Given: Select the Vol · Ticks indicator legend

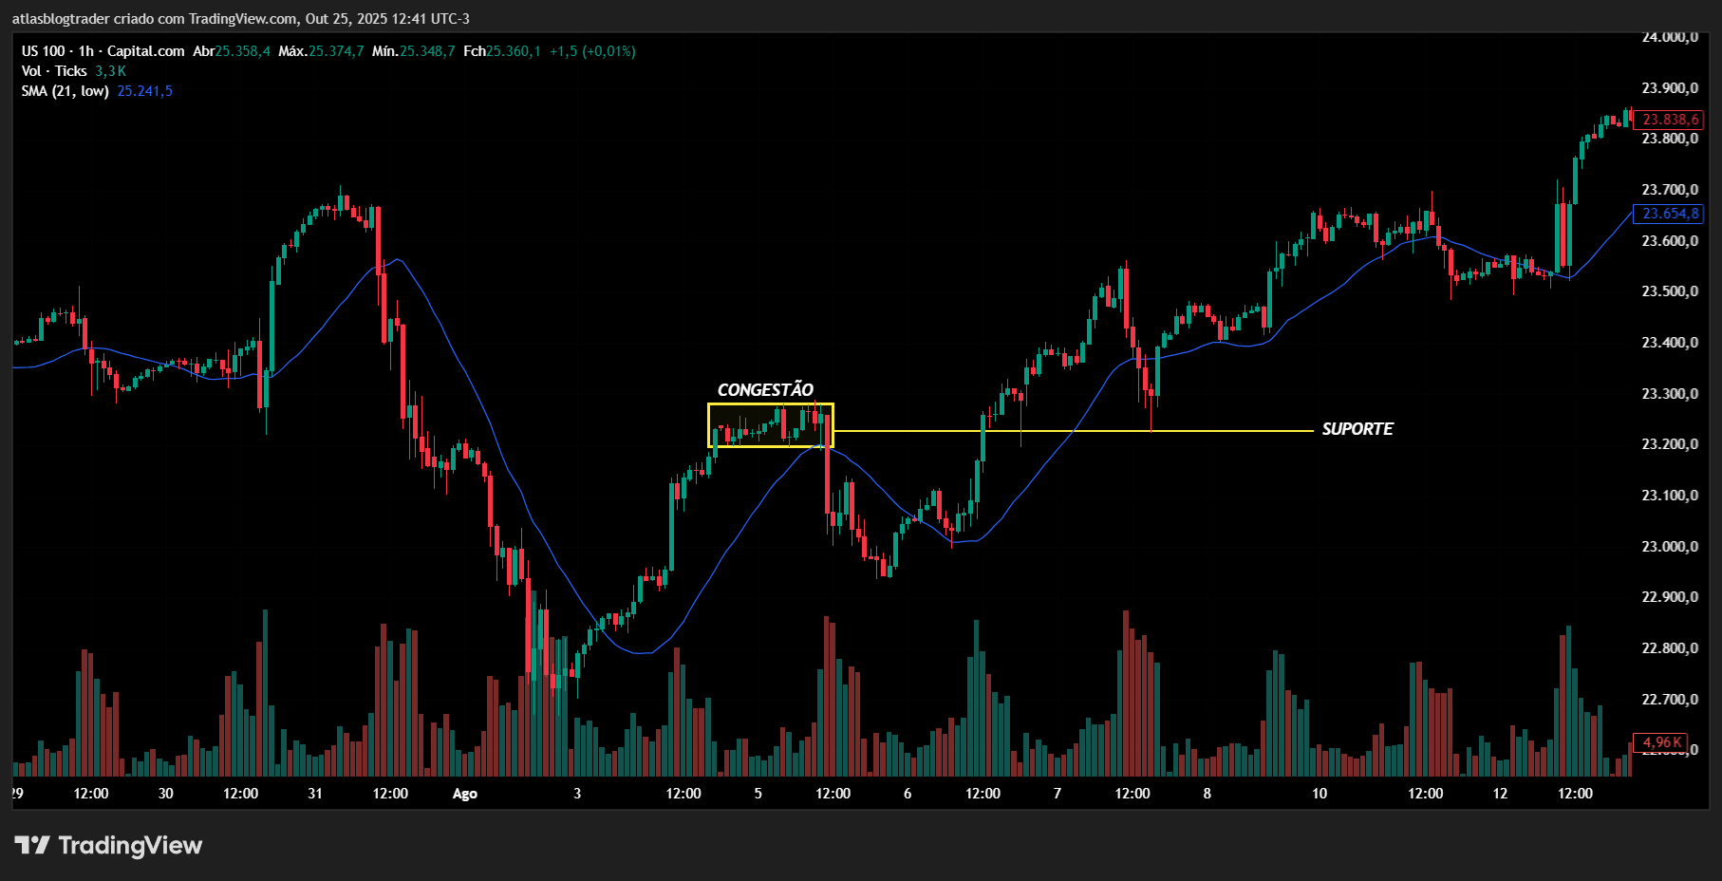Looking at the screenshot, I should click(x=54, y=71).
